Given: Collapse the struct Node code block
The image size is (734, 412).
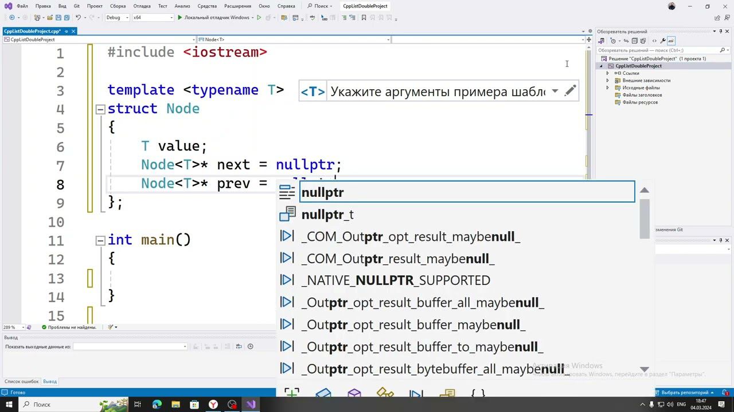Looking at the screenshot, I should (x=100, y=109).
